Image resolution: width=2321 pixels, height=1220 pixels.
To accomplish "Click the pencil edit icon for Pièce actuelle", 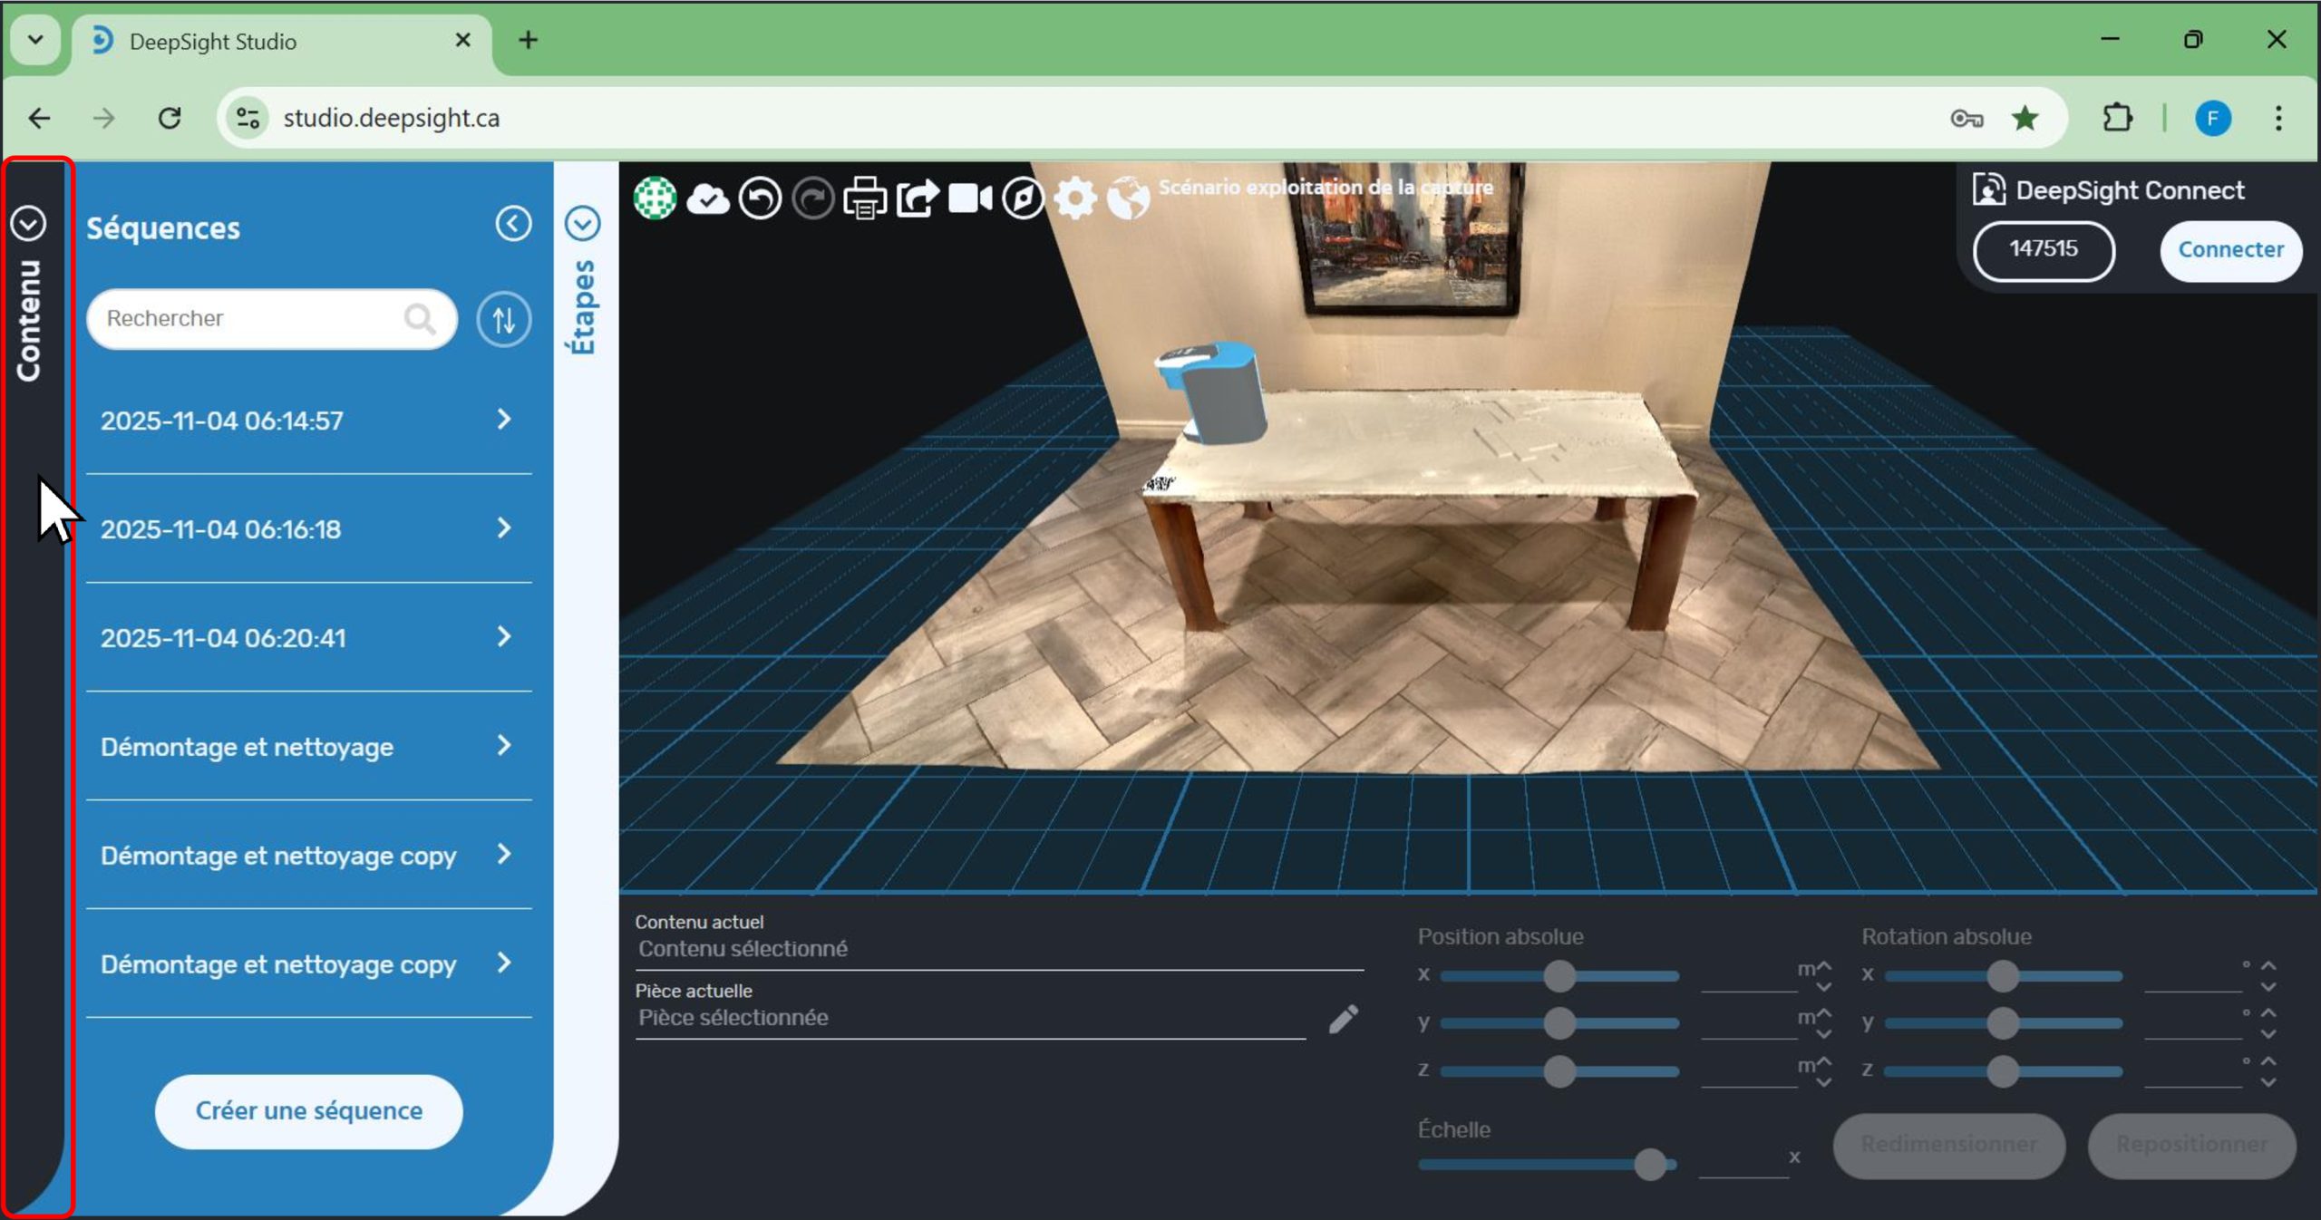I will click(1343, 1019).
